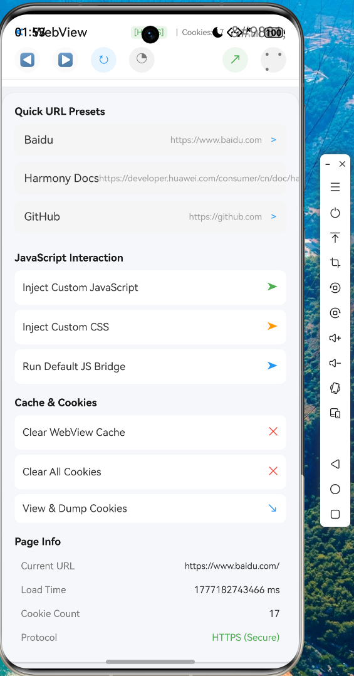This screenshot has height=676, width=354.
Task: Rotate device using the emulator rotate icon
Action: [x=335, y=388]
